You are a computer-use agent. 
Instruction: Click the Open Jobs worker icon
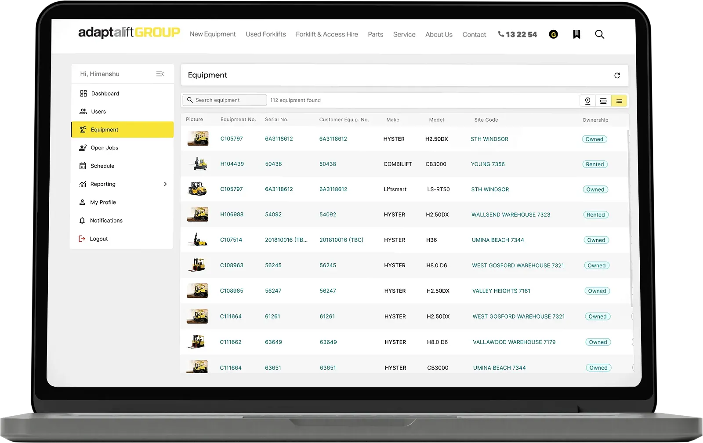click(83, 148)
